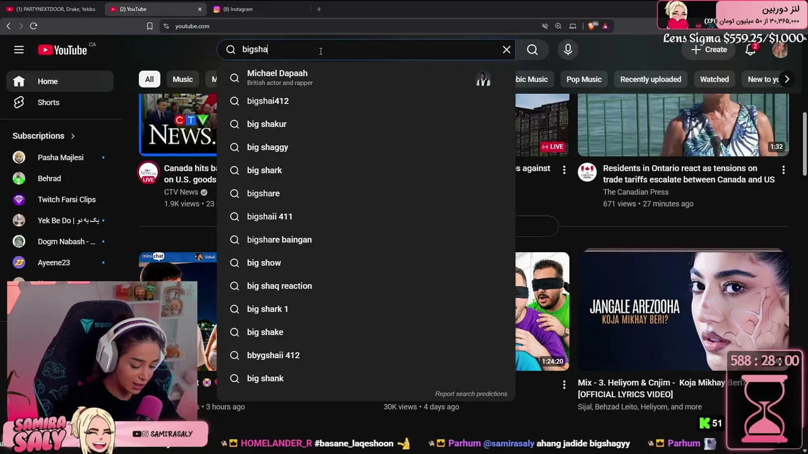The image size is (808, 454).
Task: Choose the bigshare baingan suggestion
Action: click(366, 240)
